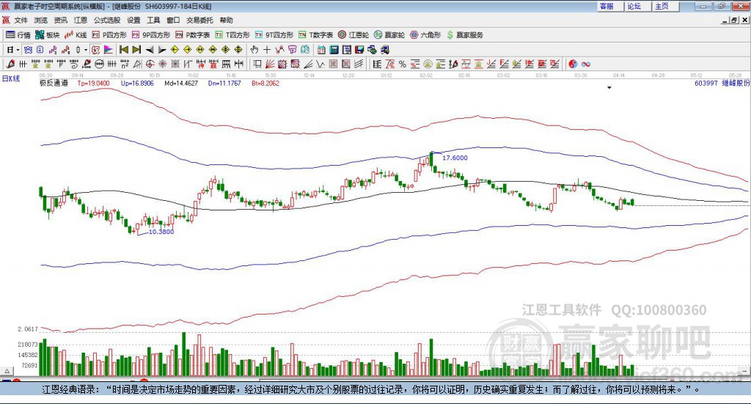The height and width of the screenshot is (404, 751).
Task: Launch the 江恩轮 Gann wheel
Action: [353, 35]
